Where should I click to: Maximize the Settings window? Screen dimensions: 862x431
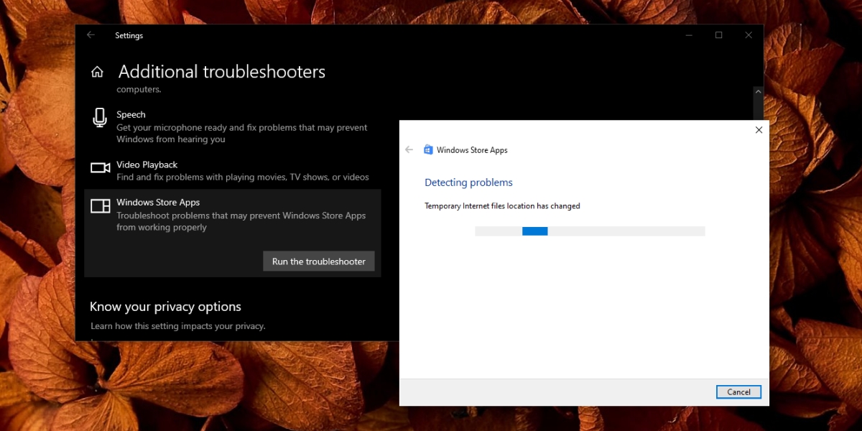pos(718,35)
